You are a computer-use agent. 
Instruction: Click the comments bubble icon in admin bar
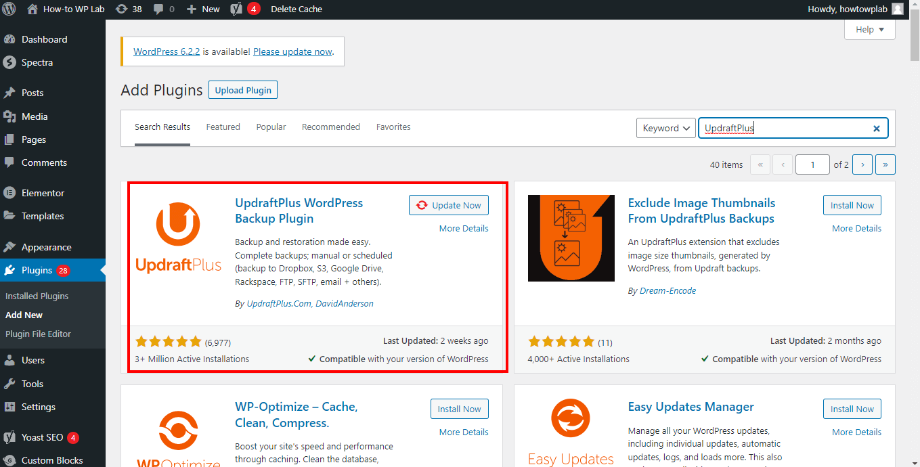point(158,9)
